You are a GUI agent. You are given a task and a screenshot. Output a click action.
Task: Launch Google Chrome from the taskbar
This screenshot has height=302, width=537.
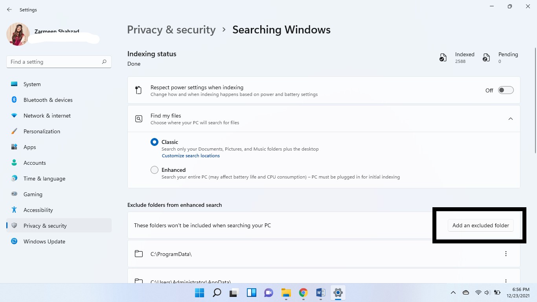point(303,293)
